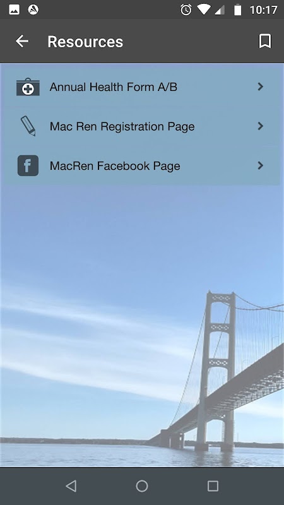
Task: Open MacRen Facebook Page link
Action: point(142,165)
